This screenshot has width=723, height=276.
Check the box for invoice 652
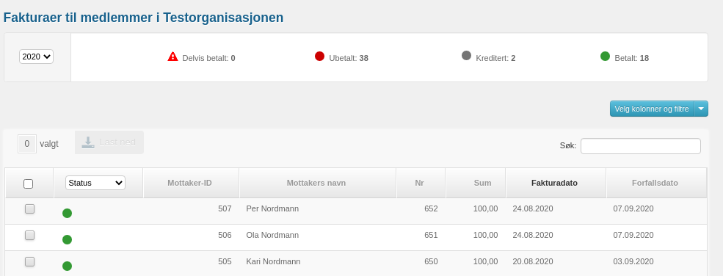click(29, 208)
